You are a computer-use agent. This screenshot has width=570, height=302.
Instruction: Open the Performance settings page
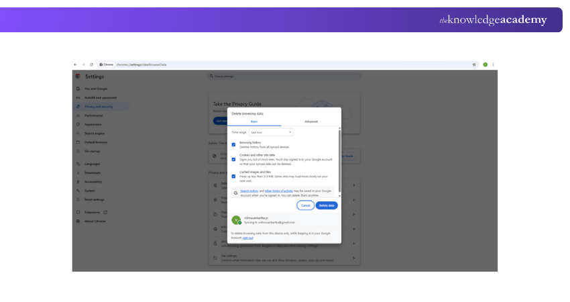point(94,115)
